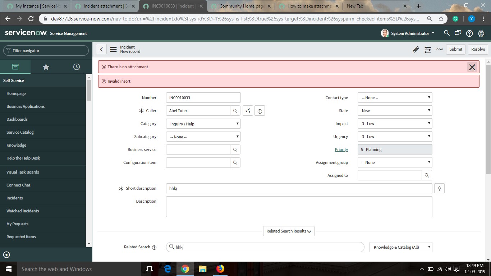The width and height of the screenshot is (491, 276).
Task: Click the Description text area
Action: coord(299,207)
